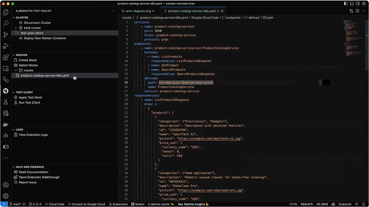Click Apply Test Mock under TEST CLIENT

click(x=30, y=97)
